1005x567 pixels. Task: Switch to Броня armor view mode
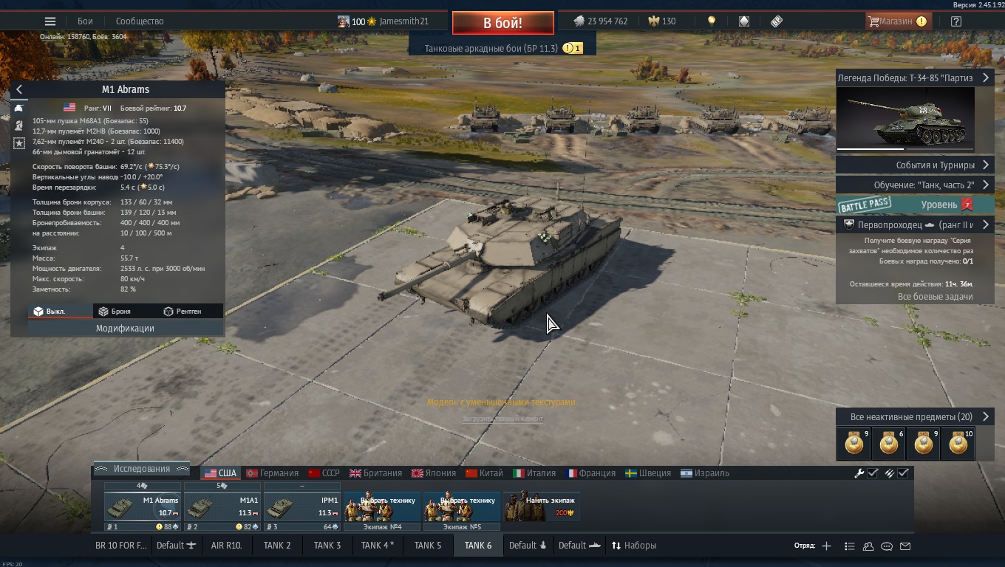[115, 312]
